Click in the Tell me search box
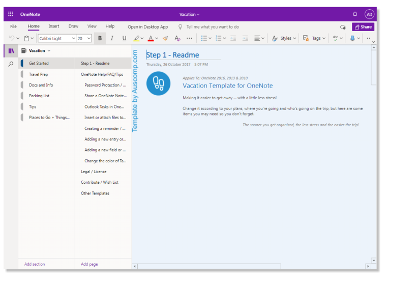Image resolution: width=417 pixels, height=285 pixels. pyautogui.click(x=213, y=27)
